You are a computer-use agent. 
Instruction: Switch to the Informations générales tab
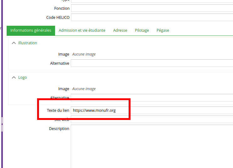(x=31, y=30)
